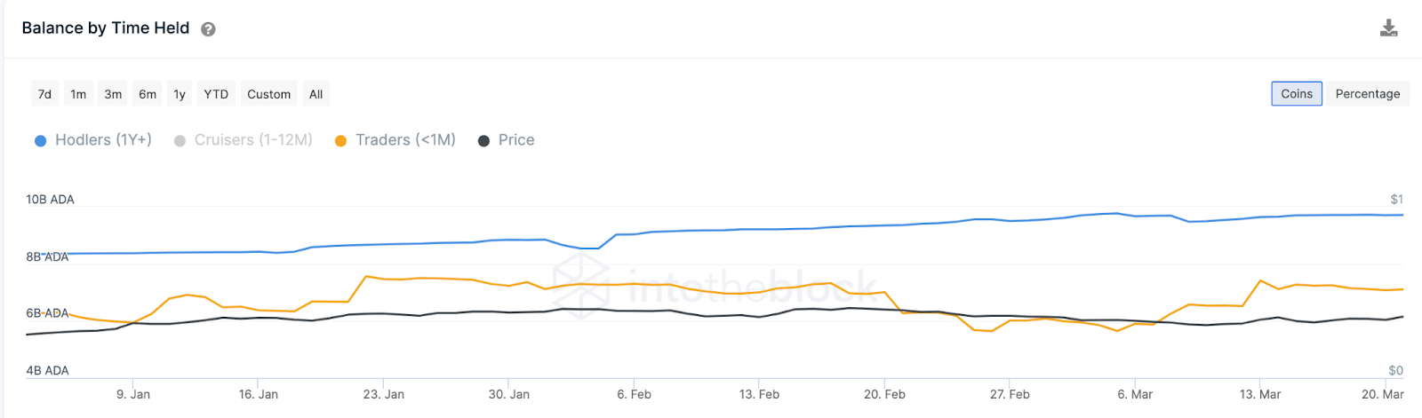This screenshot has width=1422, height=418.
Task: Select the YTD range button
Action: [216, 94]
